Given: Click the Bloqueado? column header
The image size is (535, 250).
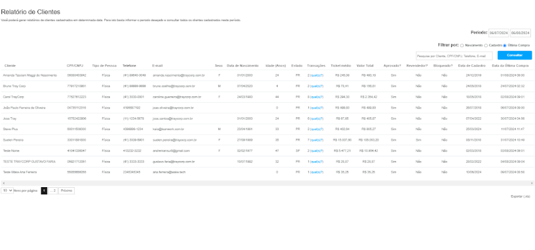Looking at the screenshot, I should (443, 65).
